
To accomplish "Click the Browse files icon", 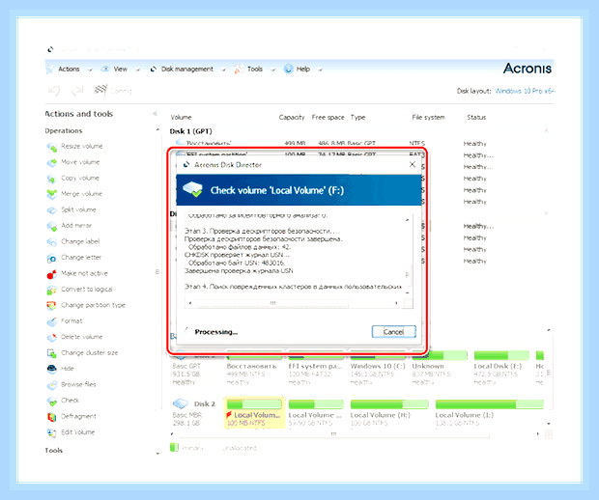I will (x=52, y=385).
